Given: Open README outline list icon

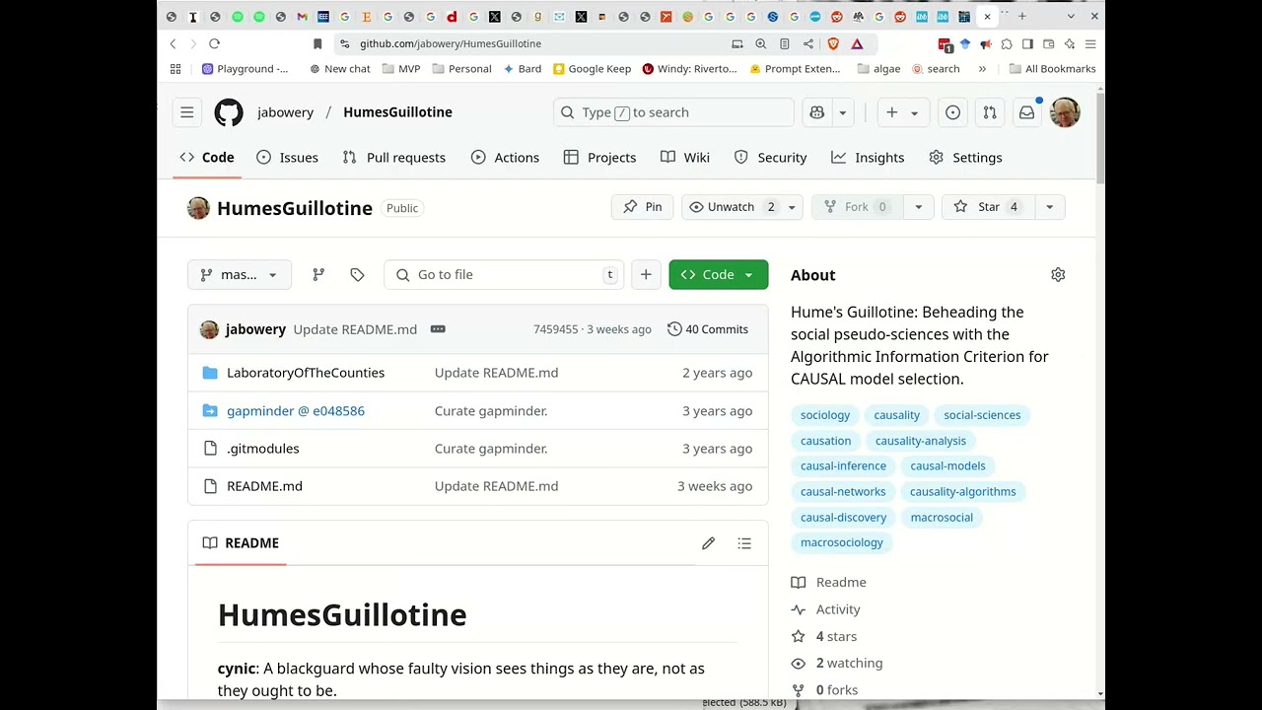Looking at the screenshot, I should pyautogui.click(x=744, y=543).
